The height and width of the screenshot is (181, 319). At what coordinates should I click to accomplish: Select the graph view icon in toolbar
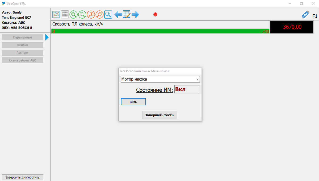[x=56, y=14]
